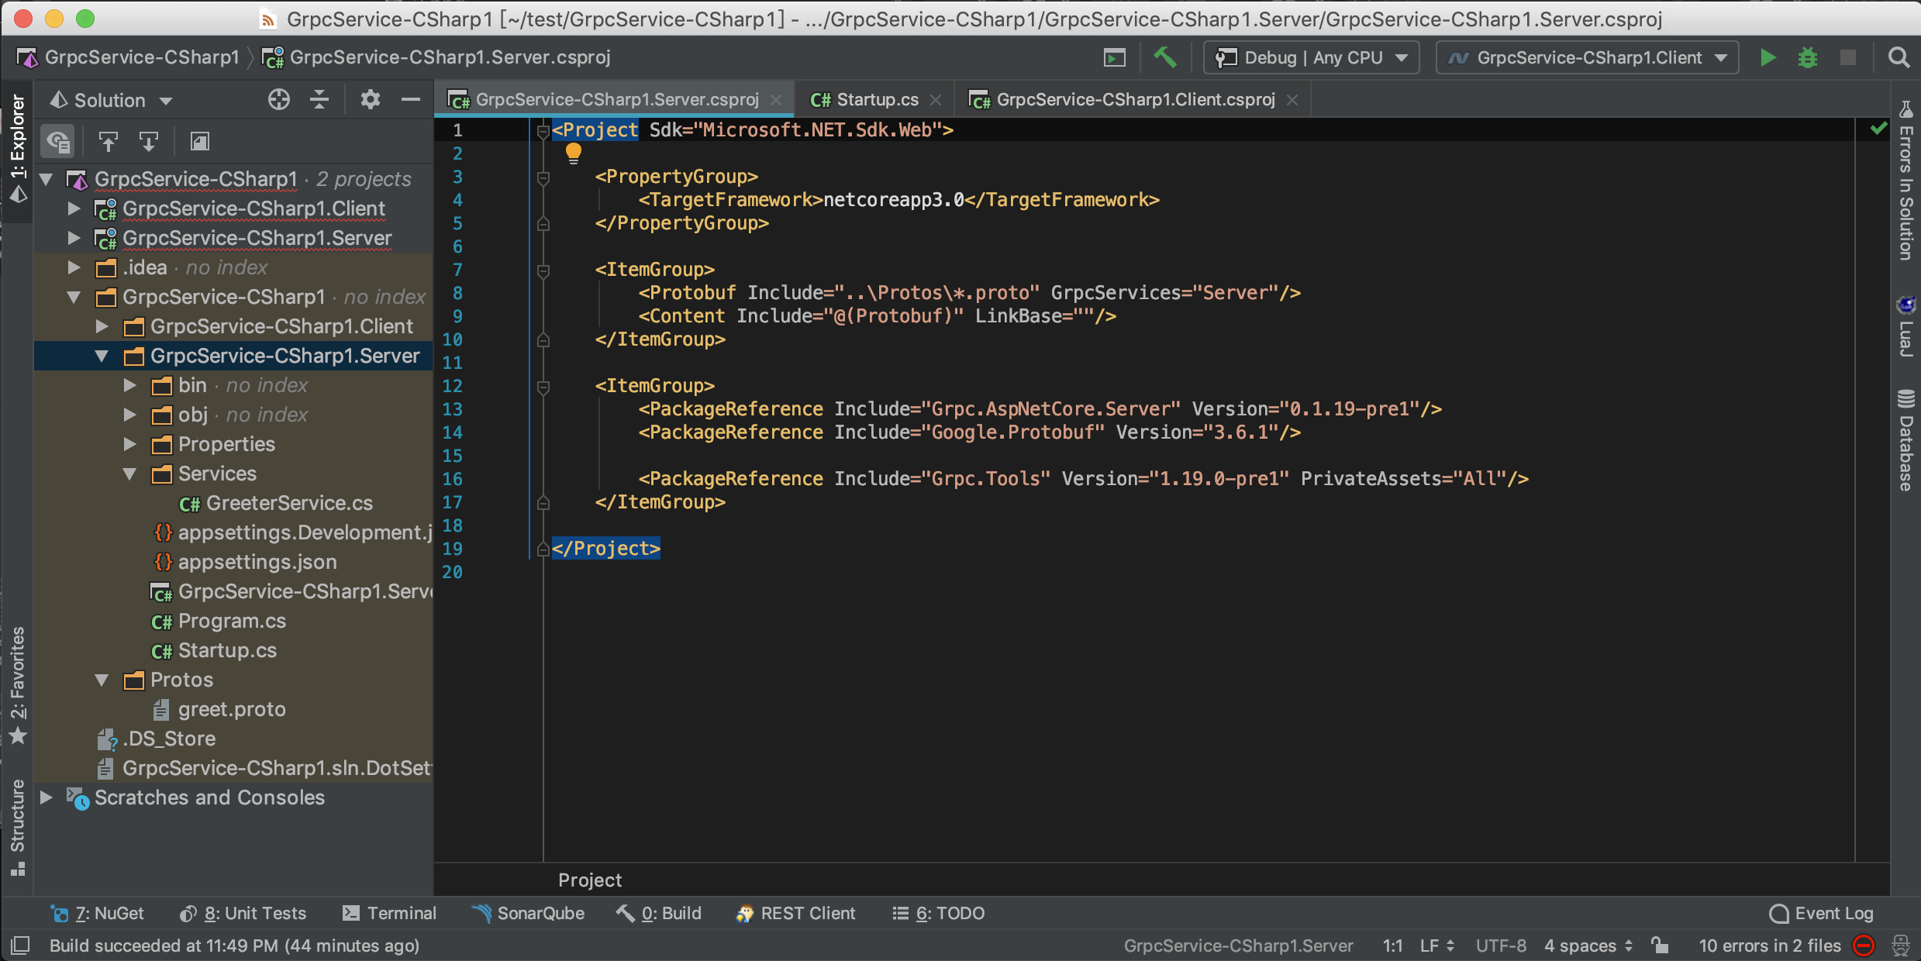The width and height of the screenshot is (1921, 961).
Task: Expand the GrpcService-CSharp1.Server project node
Action: point(74,238)
